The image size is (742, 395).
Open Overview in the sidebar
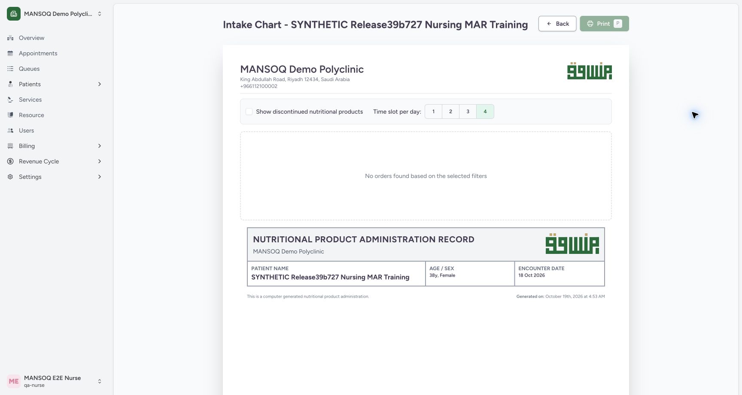point(55,38)
